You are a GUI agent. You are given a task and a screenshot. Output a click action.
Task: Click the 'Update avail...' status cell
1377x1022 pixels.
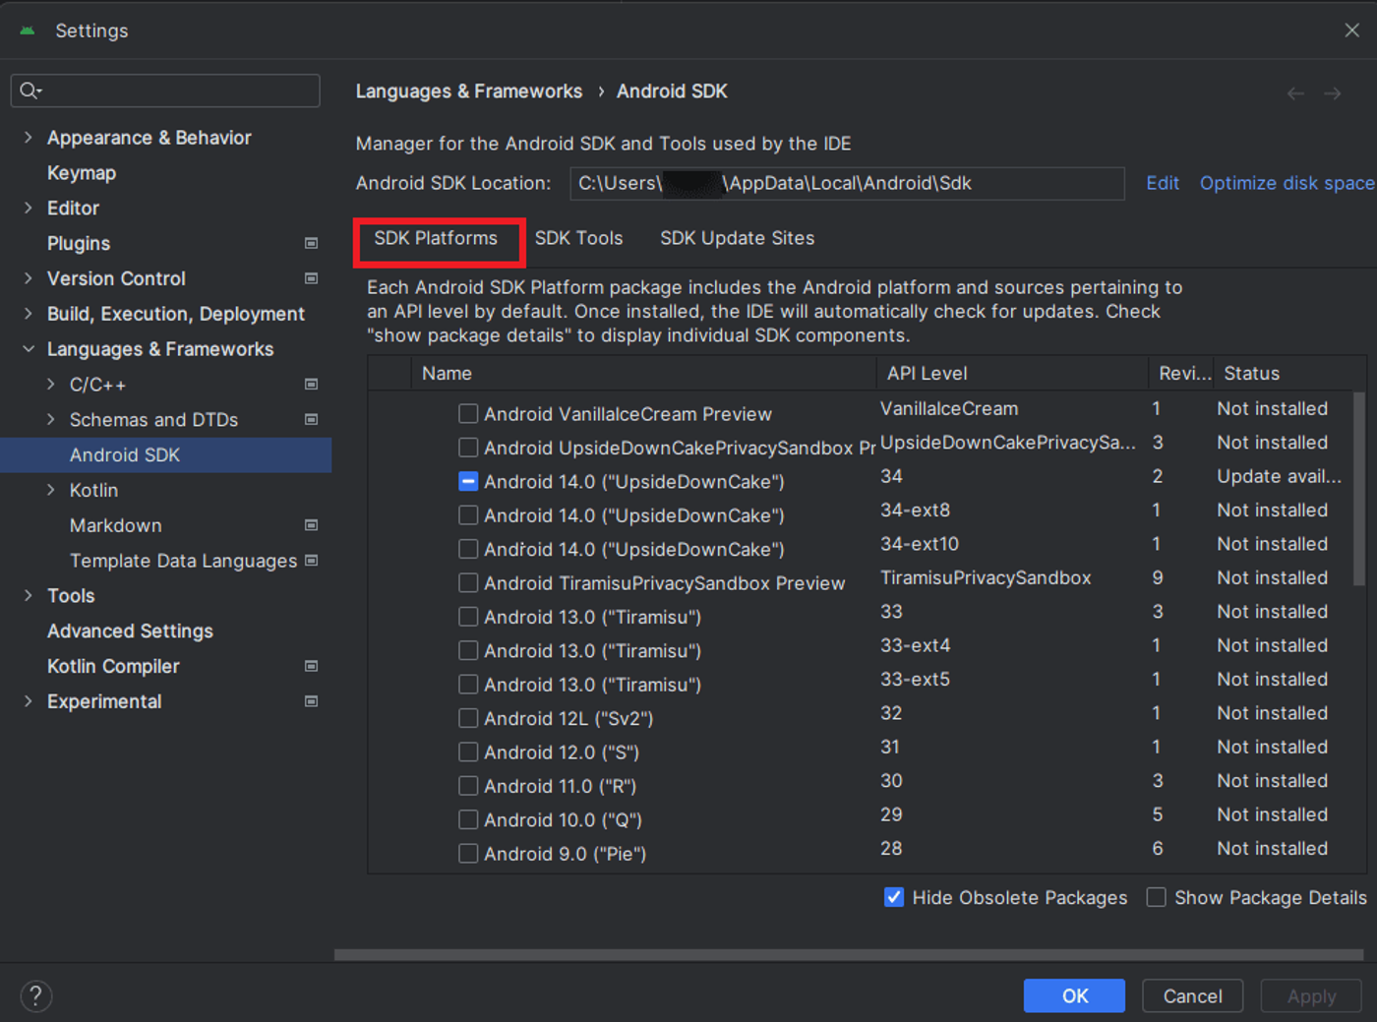[x=1279, y=476]
